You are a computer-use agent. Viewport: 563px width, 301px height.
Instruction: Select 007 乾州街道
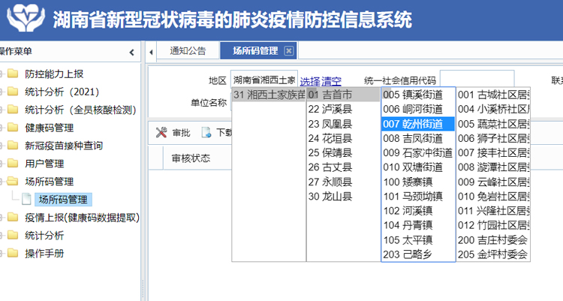(418, 124)
